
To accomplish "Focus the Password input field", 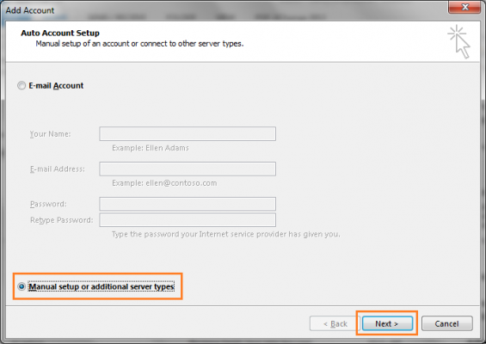I will coord(188,204).
